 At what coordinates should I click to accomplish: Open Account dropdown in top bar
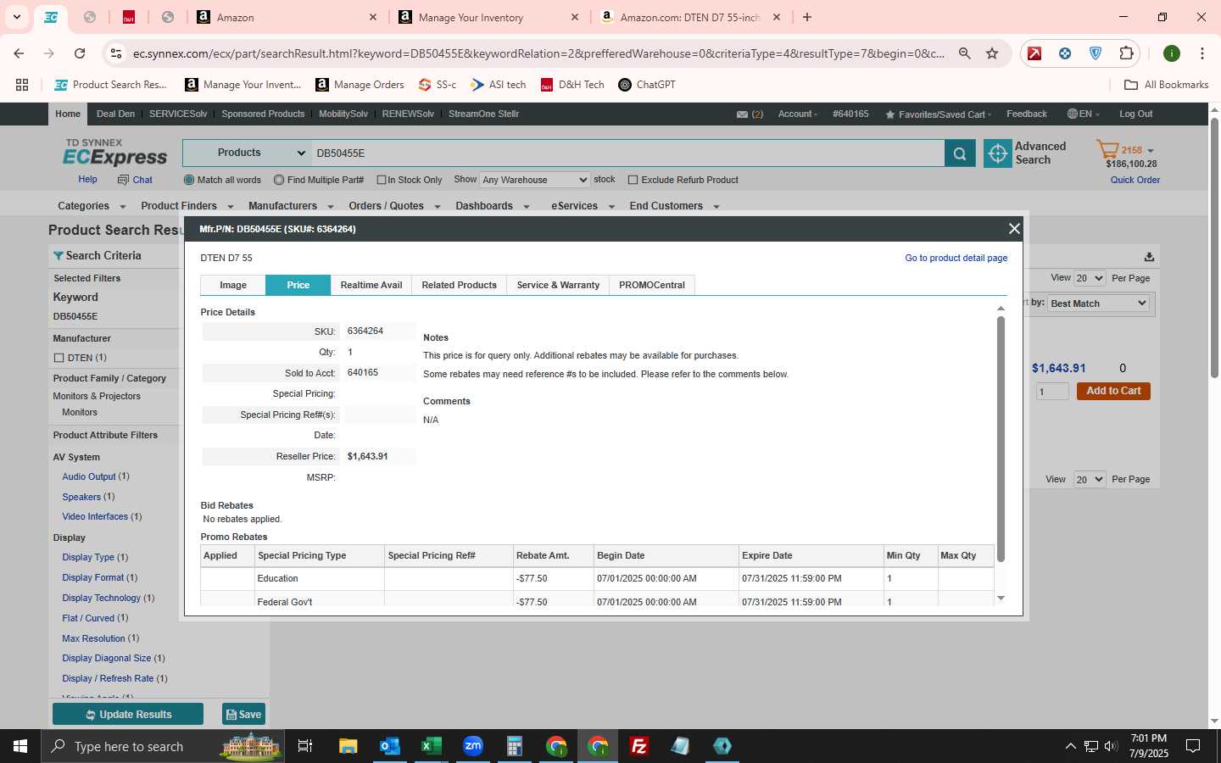[x=797, y=114]
